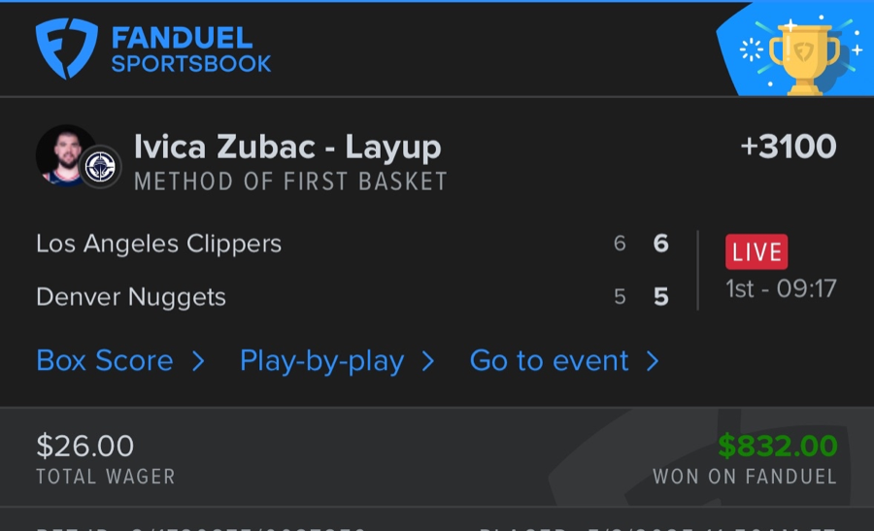Click the $832.00 winnings amount
Screen dimensions: 874x531
pos(777,446)
